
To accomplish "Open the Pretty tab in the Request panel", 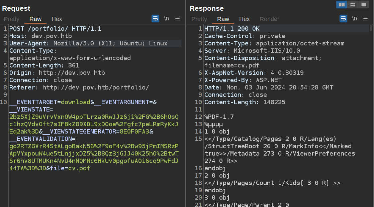I will (12, 19).
